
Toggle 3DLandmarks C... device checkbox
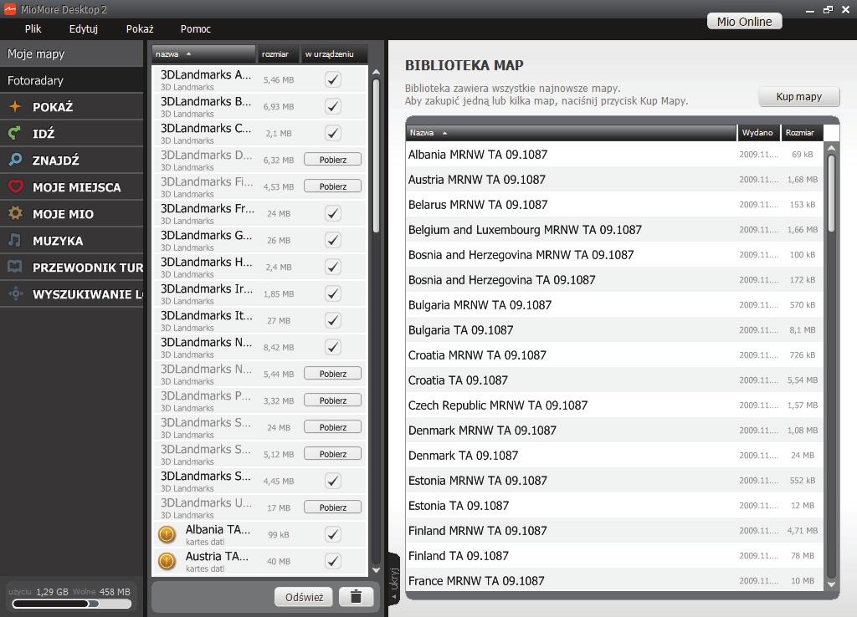coord(333,133)
